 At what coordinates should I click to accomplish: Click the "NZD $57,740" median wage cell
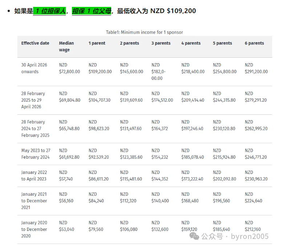click(x=66, y=176)
